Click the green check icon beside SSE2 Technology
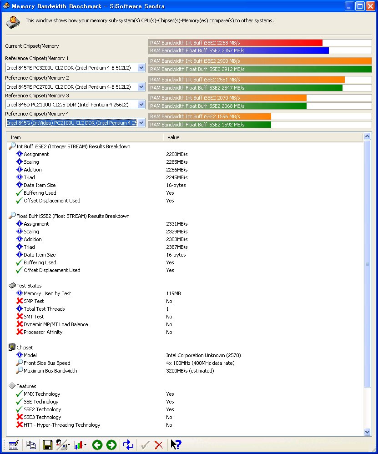 (x=19, y=409)
